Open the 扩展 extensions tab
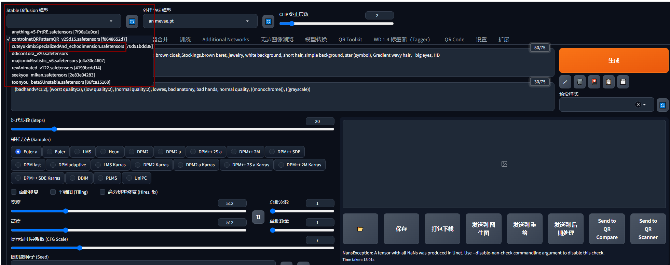The height and width of the screenshot is (265, 670). click(504, 40)
